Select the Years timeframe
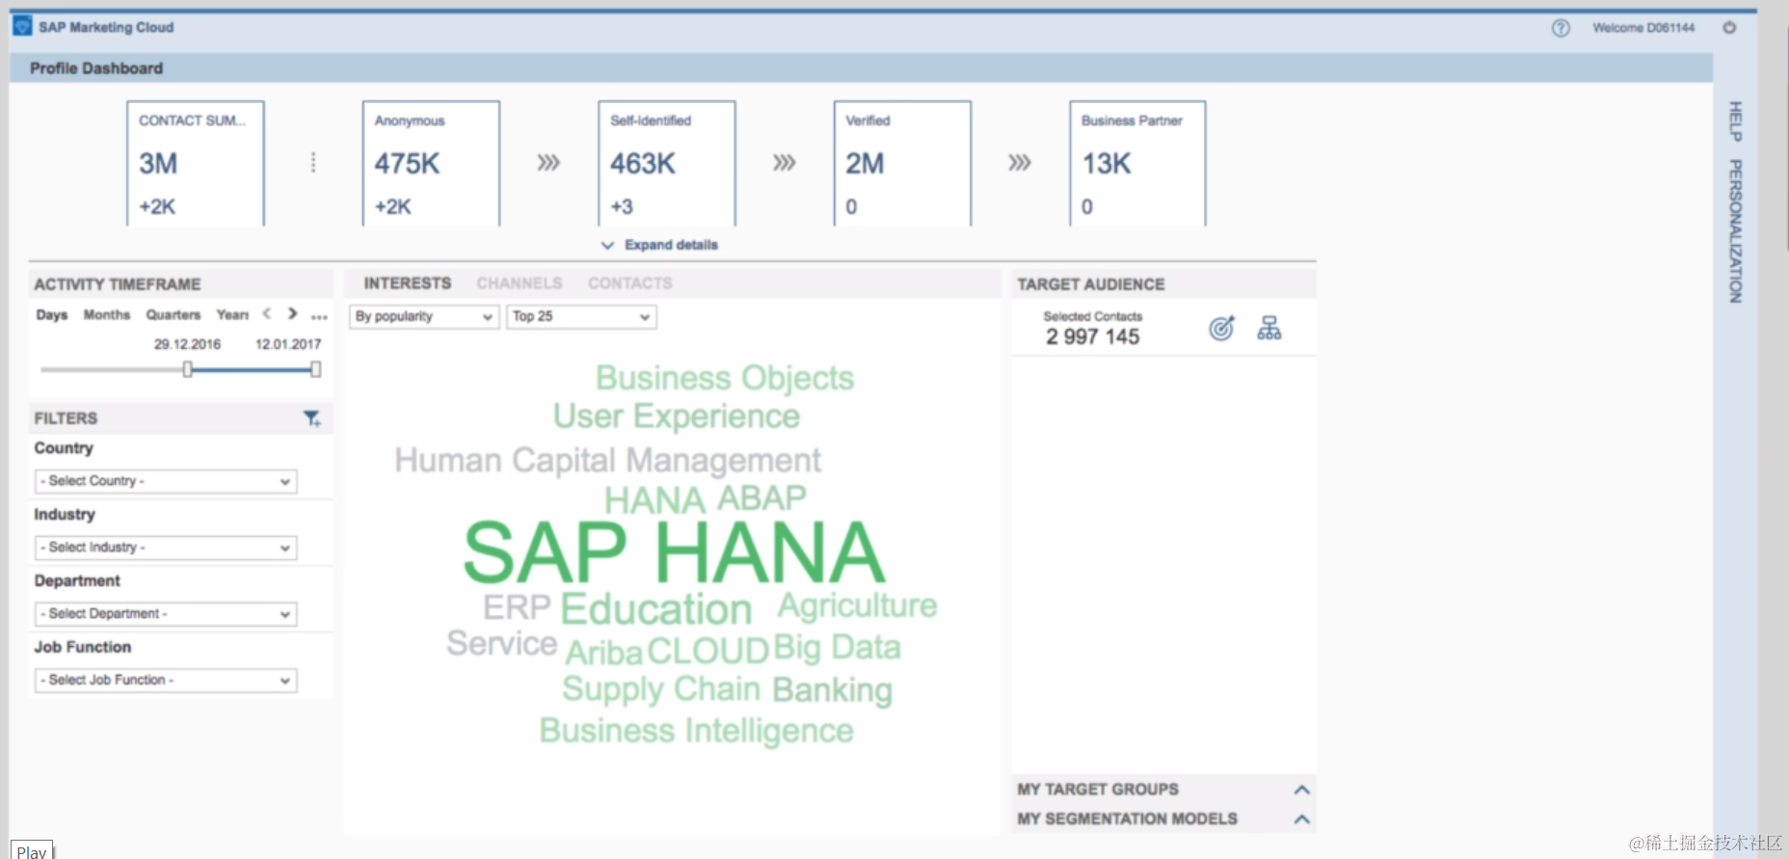1789x859 pixels. click(232, 315)
